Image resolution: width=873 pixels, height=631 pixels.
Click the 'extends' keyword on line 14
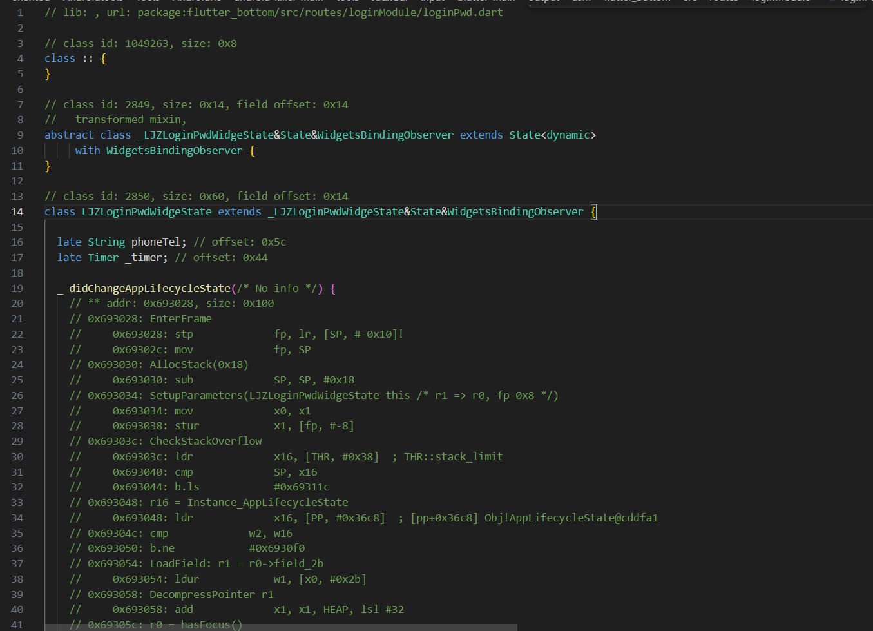240,211
